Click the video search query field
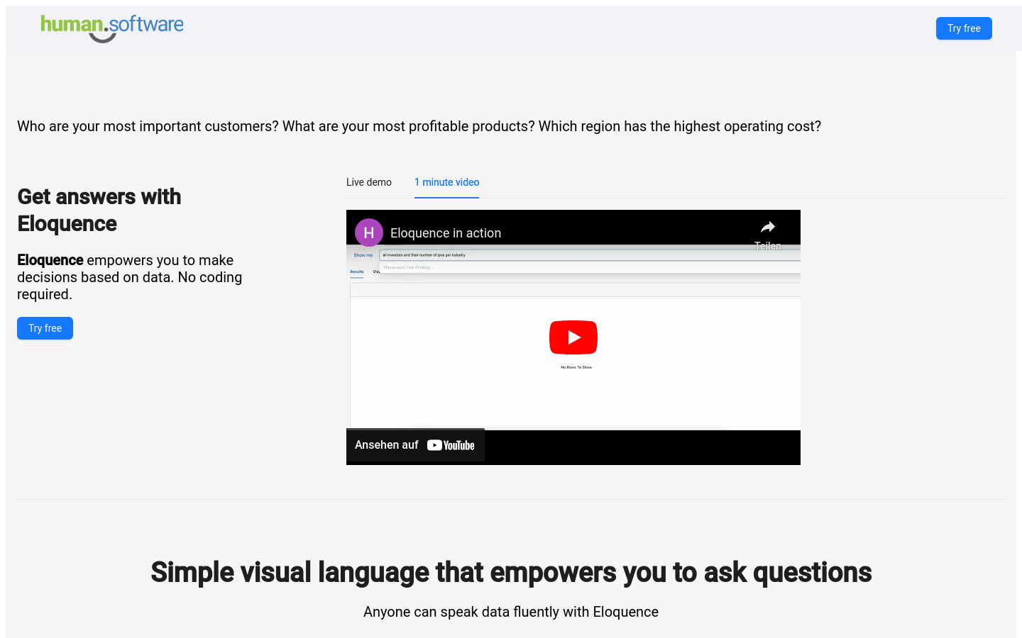Viewport: 1022px width, 638px height. 590,254
